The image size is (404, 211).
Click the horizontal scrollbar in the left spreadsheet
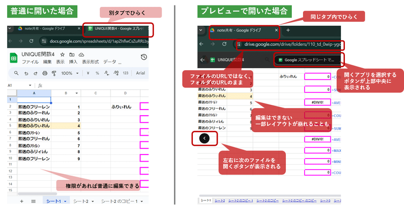click(37, 194)
